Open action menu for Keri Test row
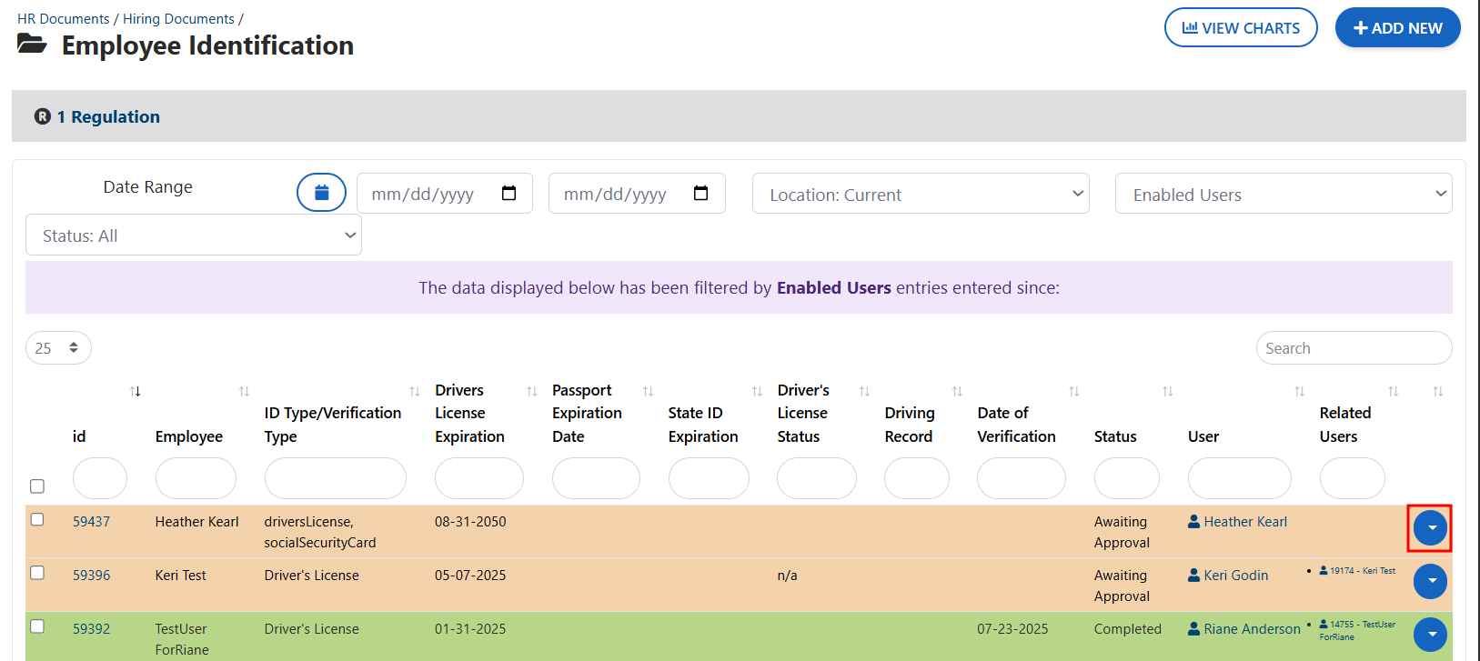Viewport: 1480px width, 661px height. 1430,581
